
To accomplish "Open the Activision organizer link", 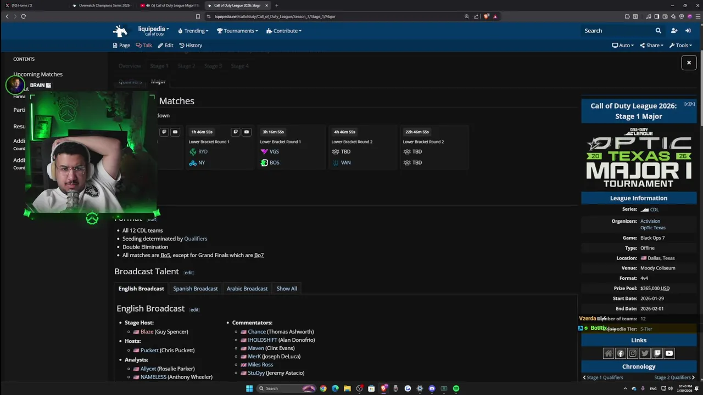I will click(650, 221).
